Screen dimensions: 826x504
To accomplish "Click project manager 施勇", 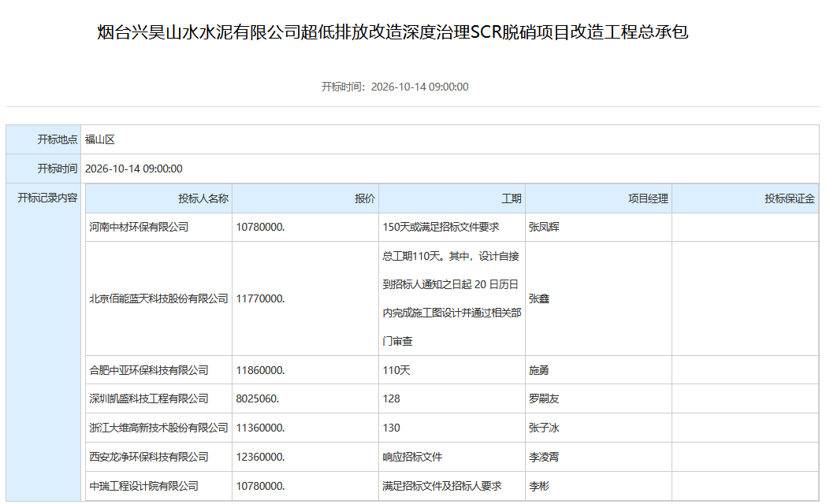I will click(539, 370).
